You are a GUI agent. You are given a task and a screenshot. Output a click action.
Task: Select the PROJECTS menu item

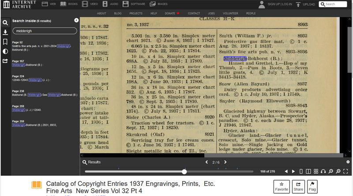click(x=136, y=14)
